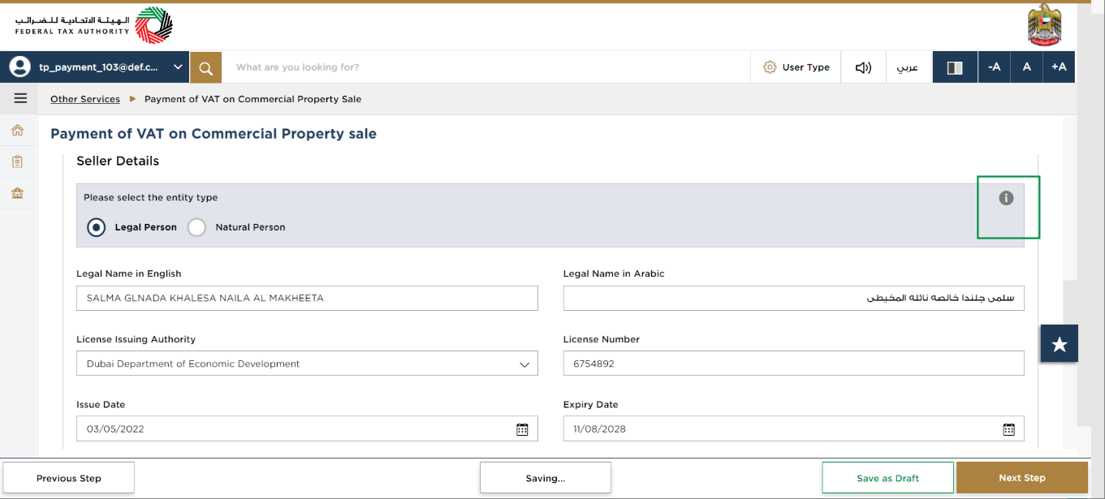Click the info icon for entity type

point(1006,198)
